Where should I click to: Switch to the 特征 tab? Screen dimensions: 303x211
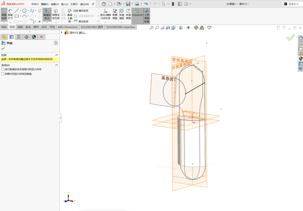point(4,27)
